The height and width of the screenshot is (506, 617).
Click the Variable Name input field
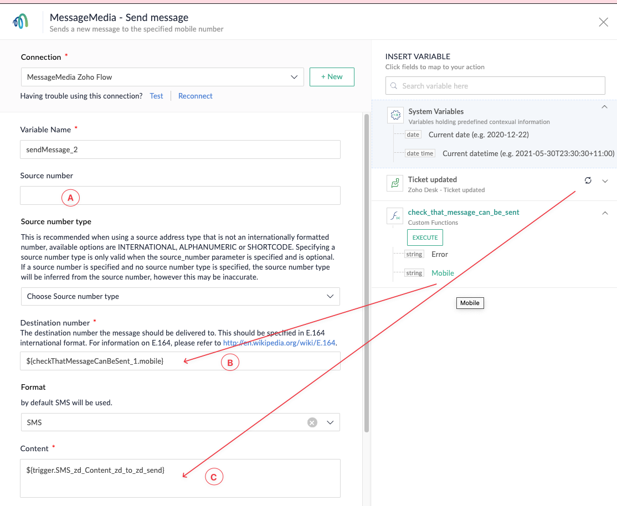pyautogui.click(x=180, y=149)
